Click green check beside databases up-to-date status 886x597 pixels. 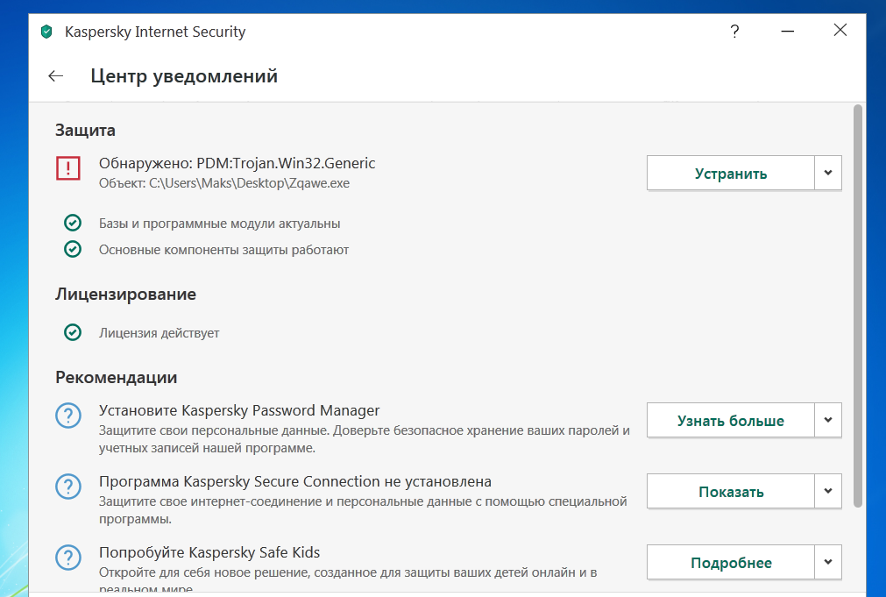click(x=73, y=224)
